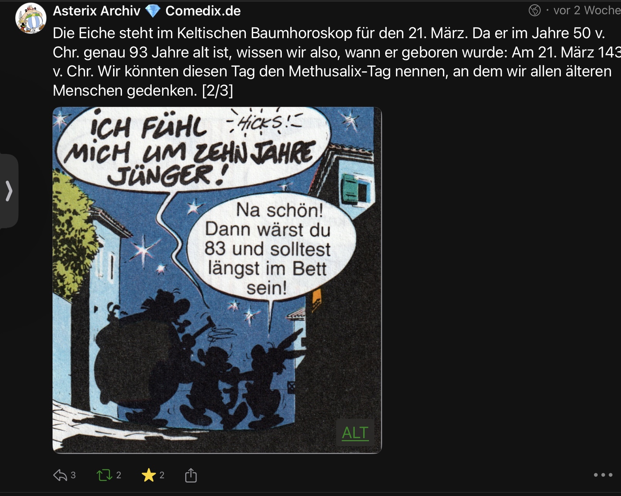Boost the post with the retweet arrows
621x496 pixels.
click(x=104, y=475)
